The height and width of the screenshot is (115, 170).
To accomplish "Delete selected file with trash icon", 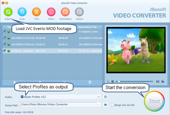I will click(x=90, y=82).
